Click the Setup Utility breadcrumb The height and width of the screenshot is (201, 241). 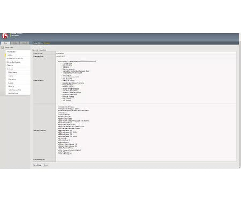37,43
